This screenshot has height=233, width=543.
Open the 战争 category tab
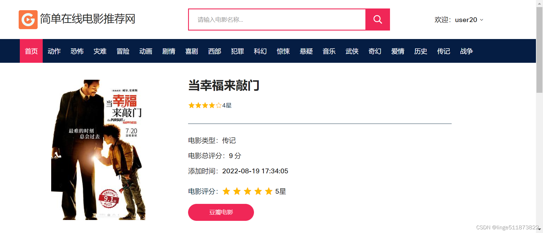466,51
